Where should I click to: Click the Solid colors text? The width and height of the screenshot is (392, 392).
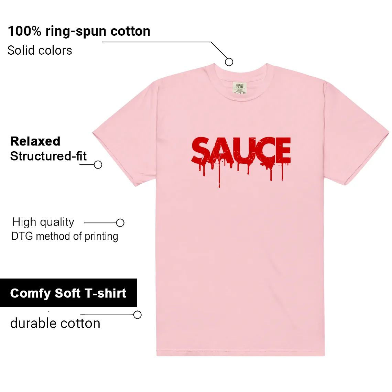40,50
